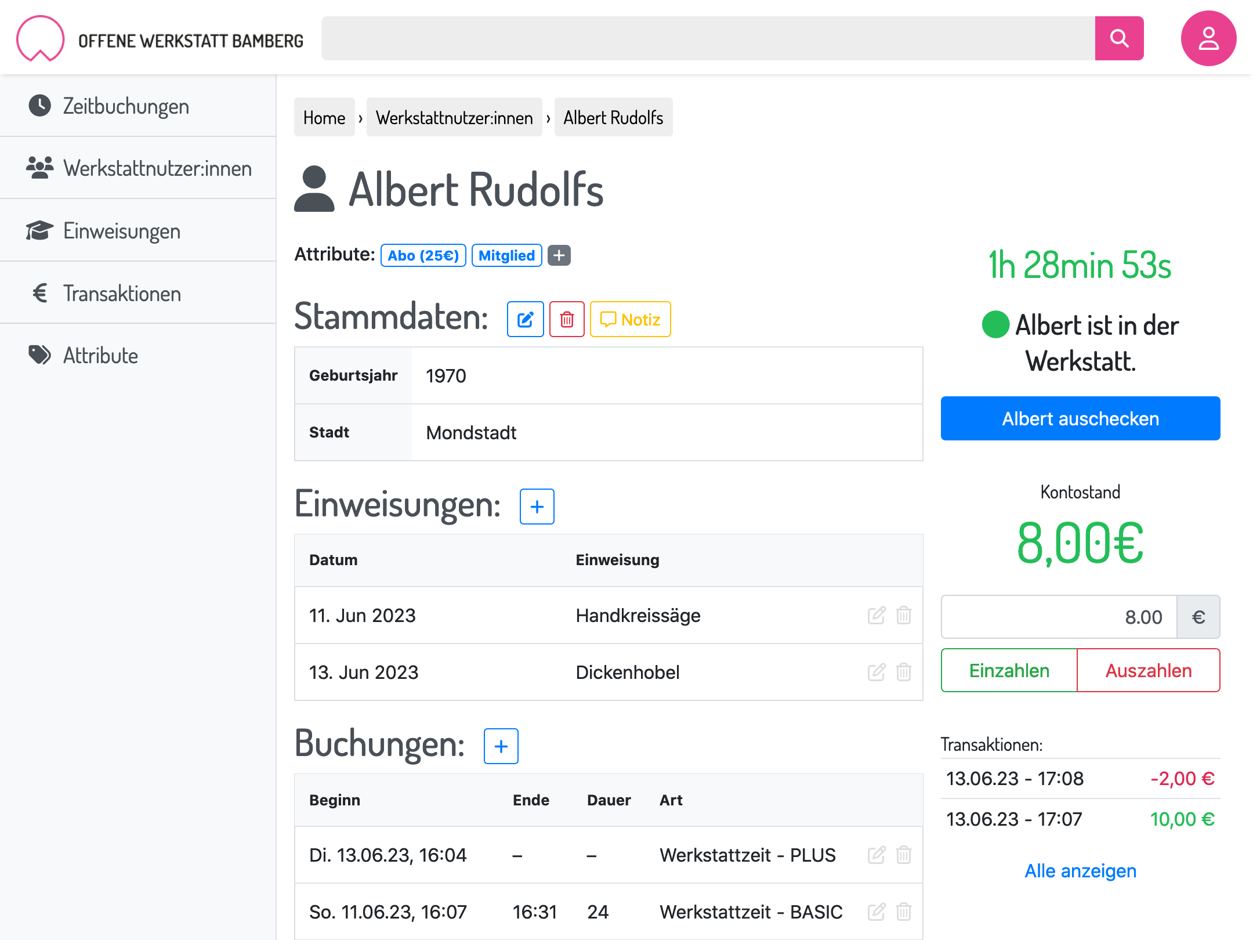Navigate to Home in the breadcrumb
This screenshot has height=940, width=1253.
point(324,117)
